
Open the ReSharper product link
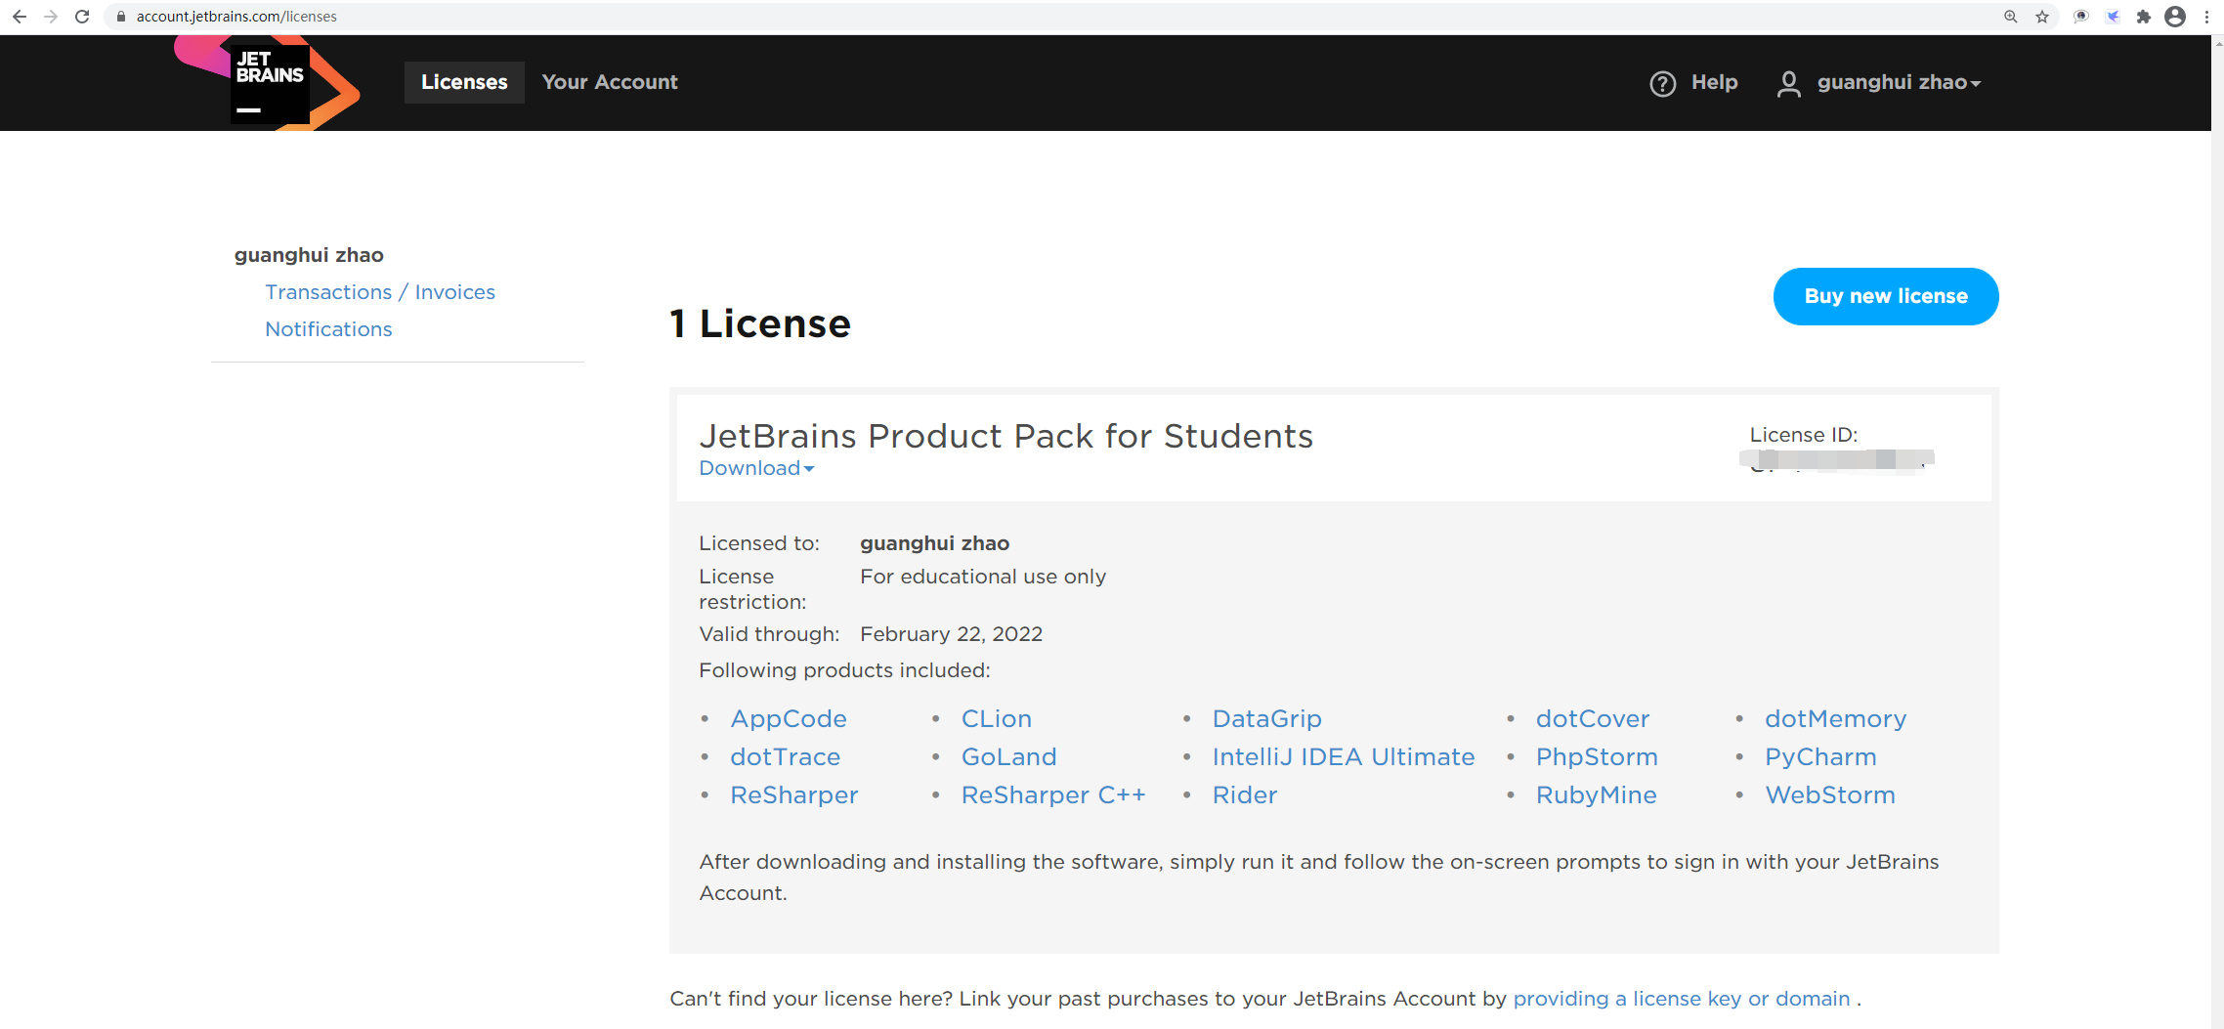794,794
